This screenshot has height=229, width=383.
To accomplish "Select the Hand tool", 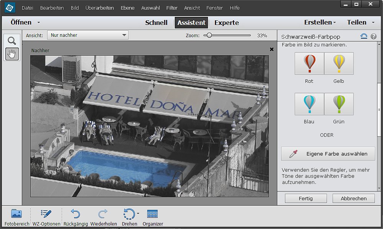I will 12,54.
